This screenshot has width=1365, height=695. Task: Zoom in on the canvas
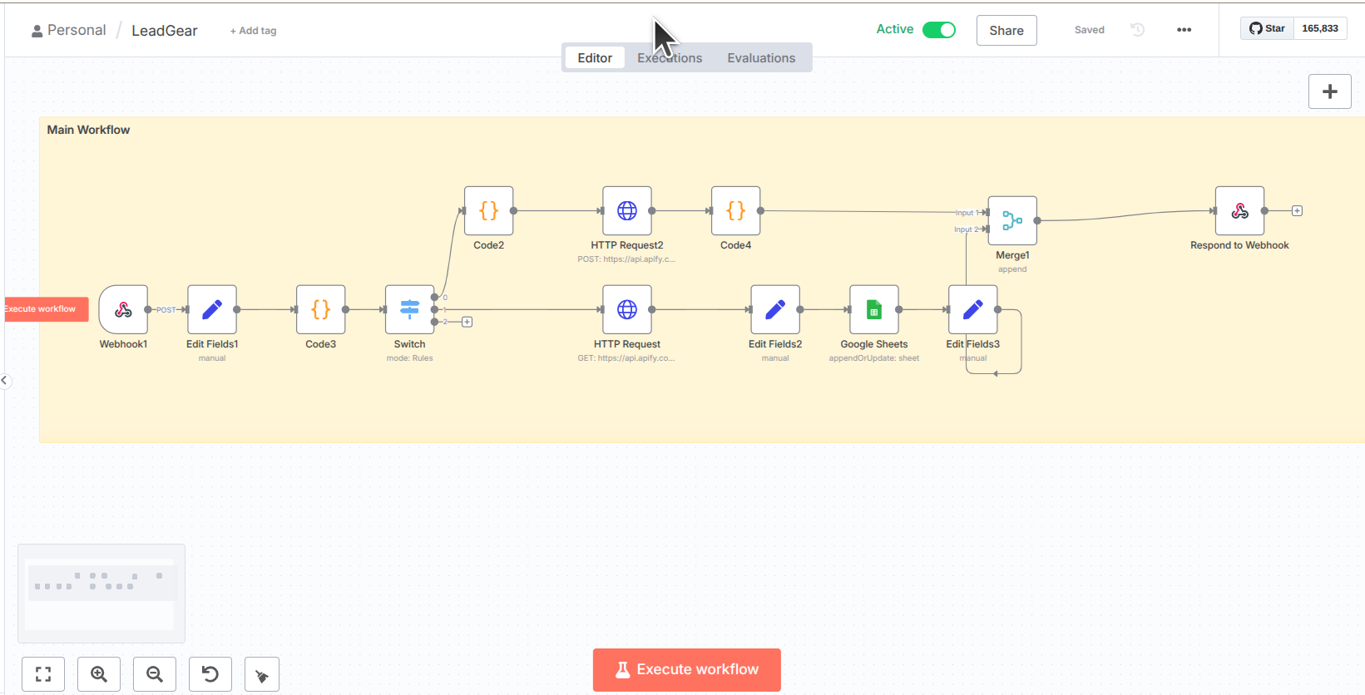99,674
